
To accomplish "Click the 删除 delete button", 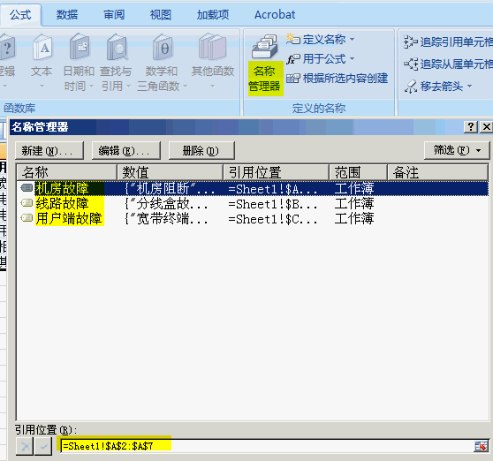I will (x=201, y=150).
